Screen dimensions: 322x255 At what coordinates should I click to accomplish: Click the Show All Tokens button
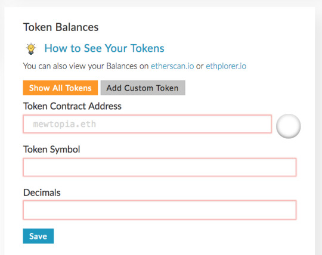[60, 88]
